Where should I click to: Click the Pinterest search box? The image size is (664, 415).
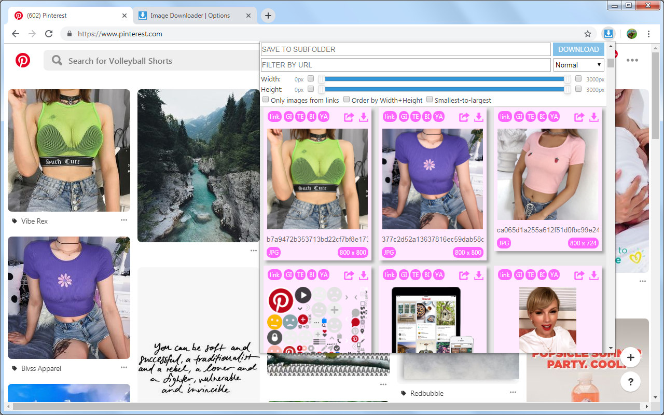(151, 61)
